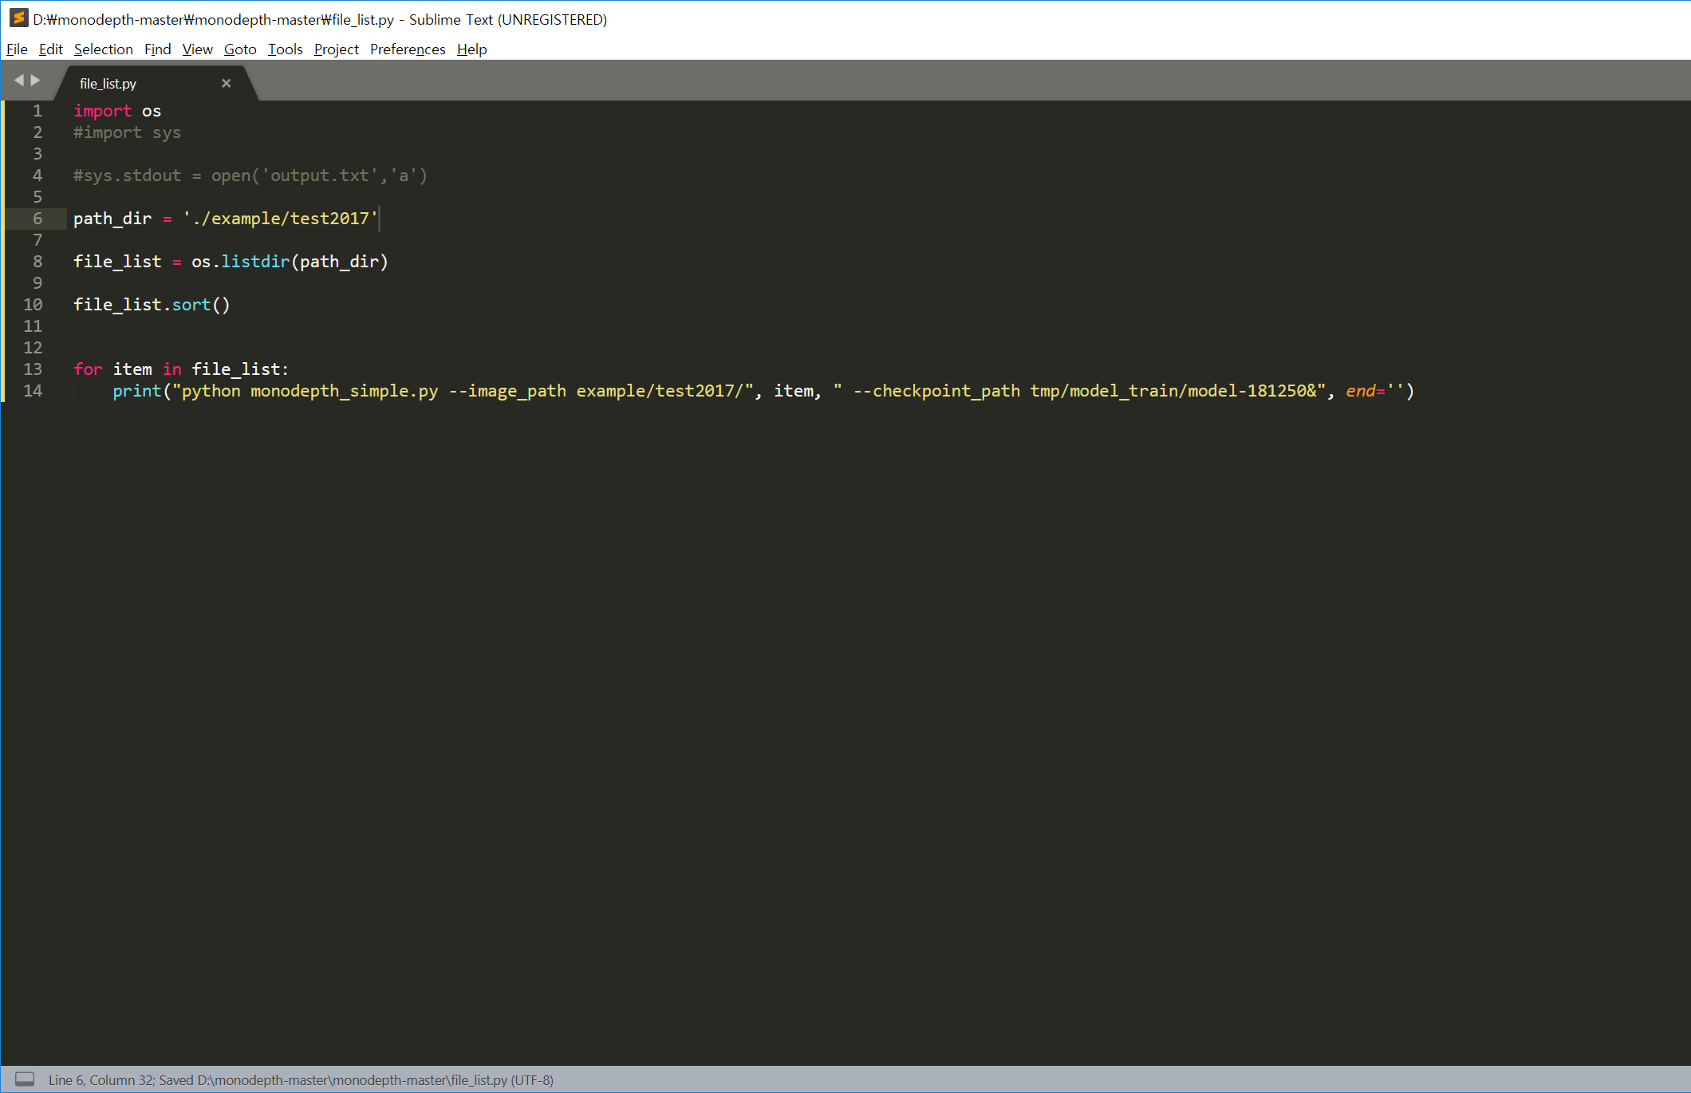
Task: Open the View menu
Action: click(197, 49)
